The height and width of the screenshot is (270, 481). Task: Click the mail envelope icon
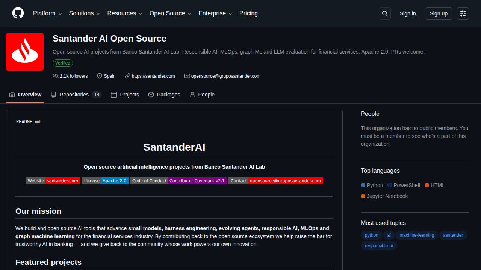pos(187,76)
